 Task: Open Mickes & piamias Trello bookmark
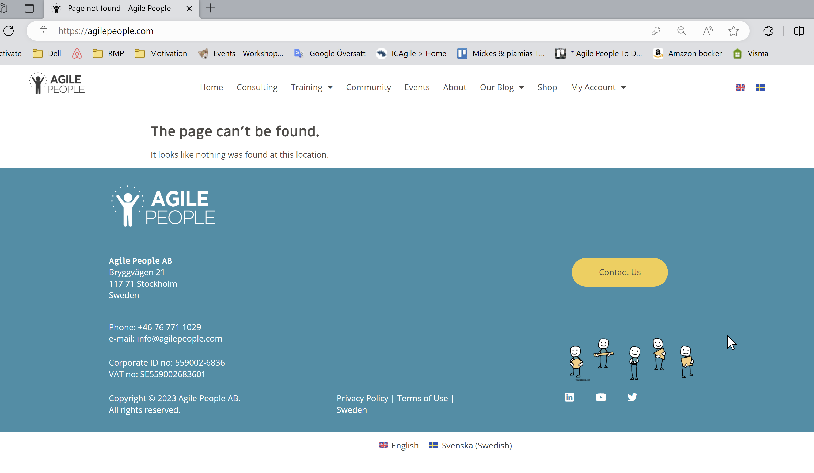[501, 53]
